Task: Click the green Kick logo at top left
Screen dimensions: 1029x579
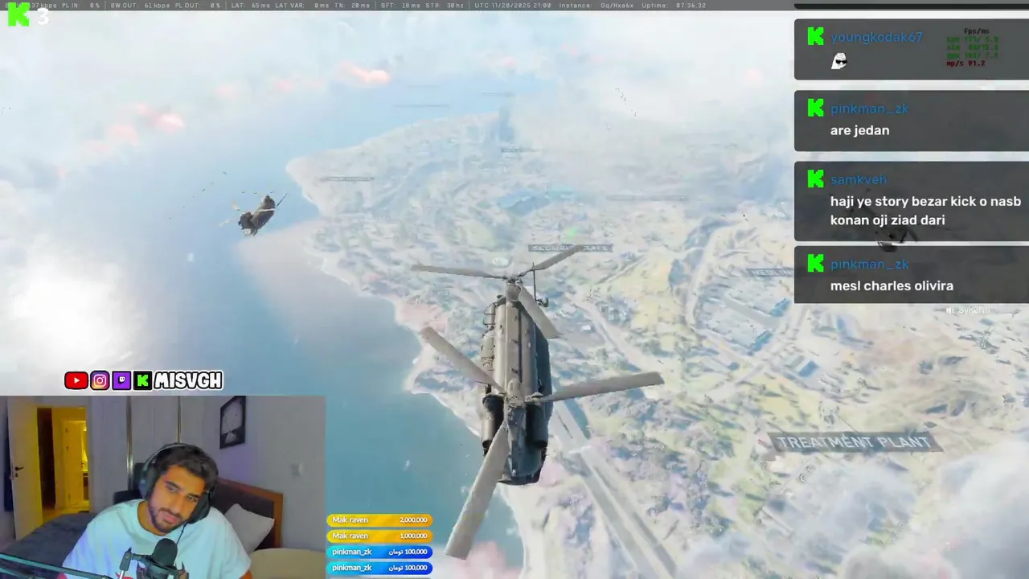Action: click(18, 14)
